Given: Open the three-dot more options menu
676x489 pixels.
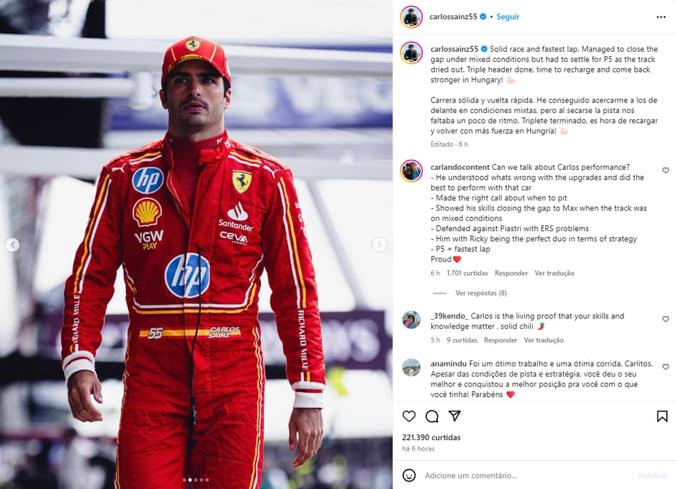Looking at the screenshot, I should pos(661,17).
